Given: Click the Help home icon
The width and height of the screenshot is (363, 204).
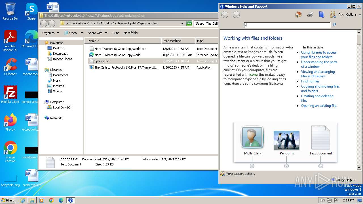Looking at the screenshot, I should [x=298, y=14].
